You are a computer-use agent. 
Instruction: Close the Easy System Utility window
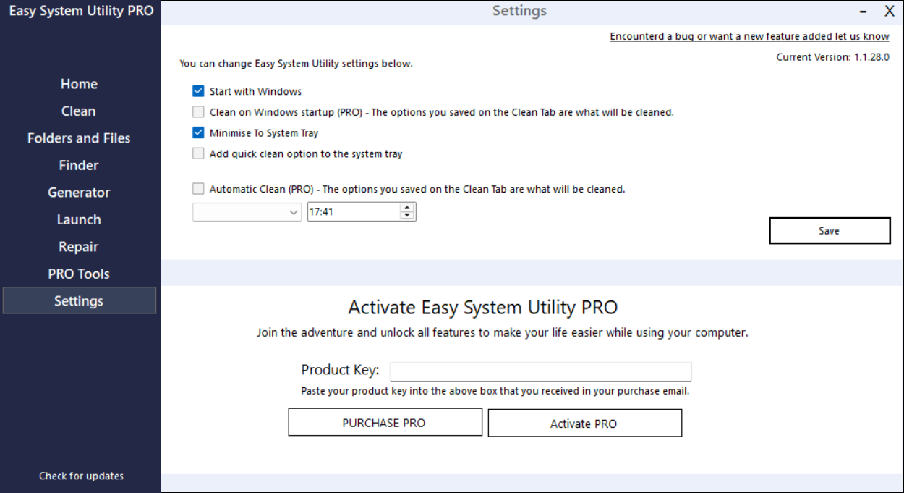tap(890, 11)
